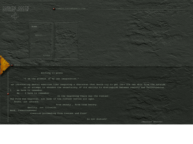Image resolution: width=193 pixels, height=144 pixels.
Task: Click the line 'I... we have to remember.'
Action: pos(27,90)
